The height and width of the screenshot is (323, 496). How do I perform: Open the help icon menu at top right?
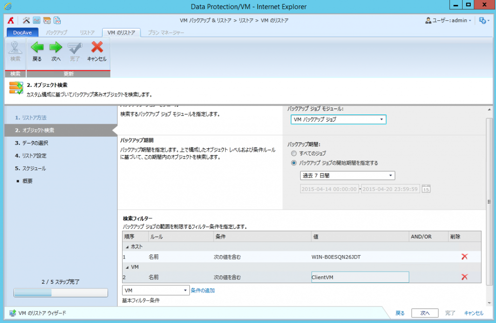(x=484, y=20)
